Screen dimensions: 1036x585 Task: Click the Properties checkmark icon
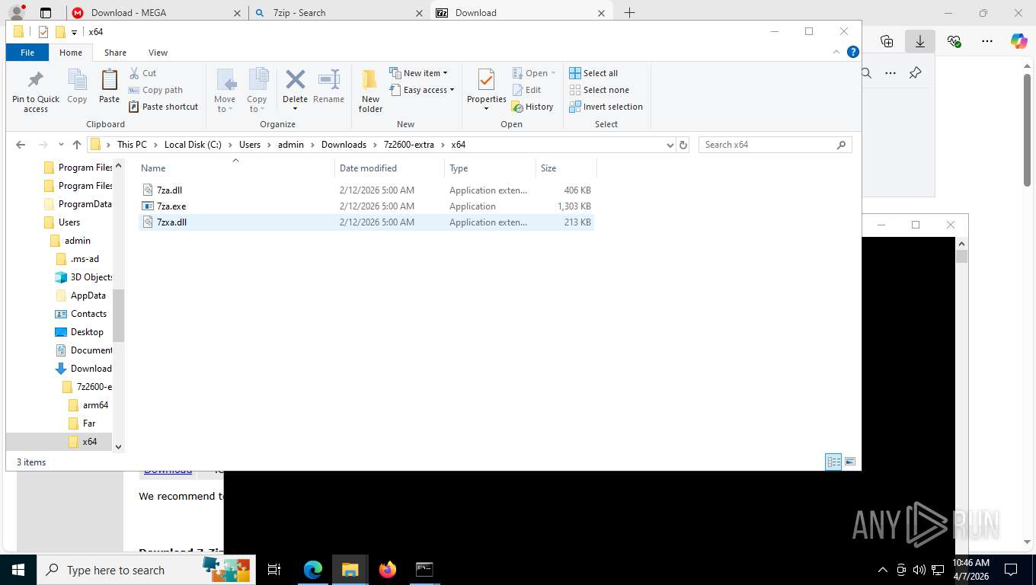486,80
